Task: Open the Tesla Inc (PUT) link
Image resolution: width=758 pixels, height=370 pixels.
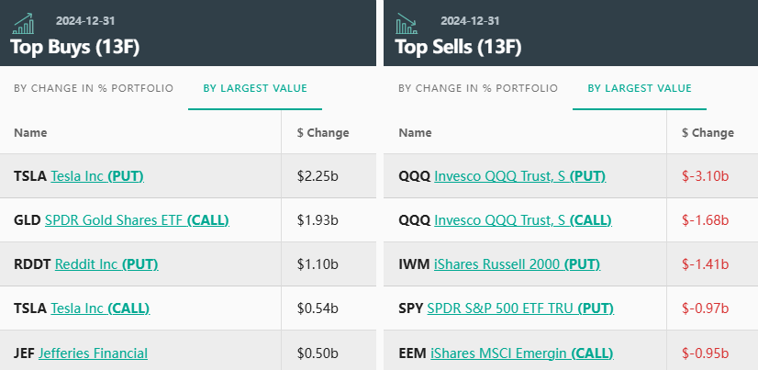Action: coord(97,175)
